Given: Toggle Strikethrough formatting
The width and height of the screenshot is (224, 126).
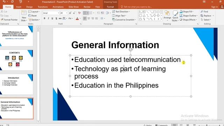Looking at the screenshot, I should tap(60, 19).
